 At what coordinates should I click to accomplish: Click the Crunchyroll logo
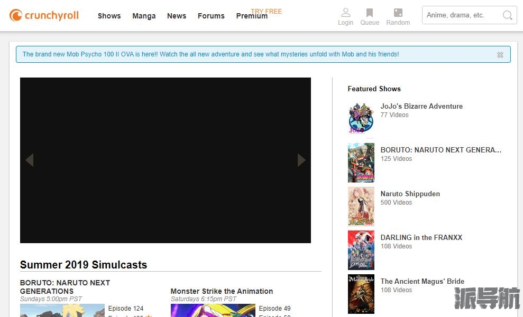44,15
